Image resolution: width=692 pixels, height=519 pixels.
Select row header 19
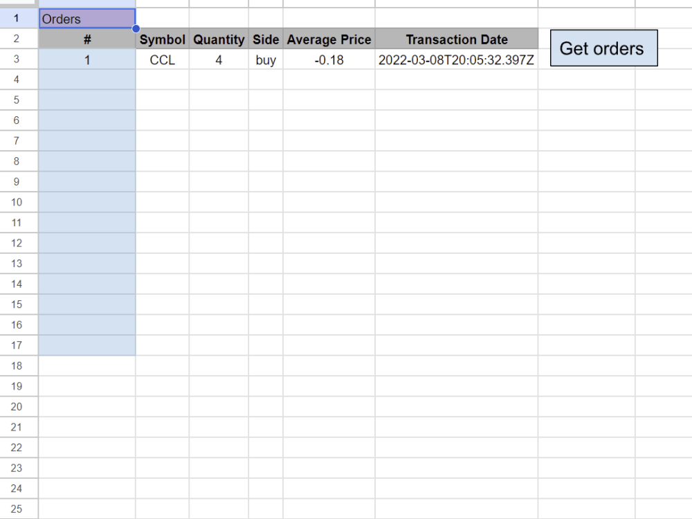point(19,386)
